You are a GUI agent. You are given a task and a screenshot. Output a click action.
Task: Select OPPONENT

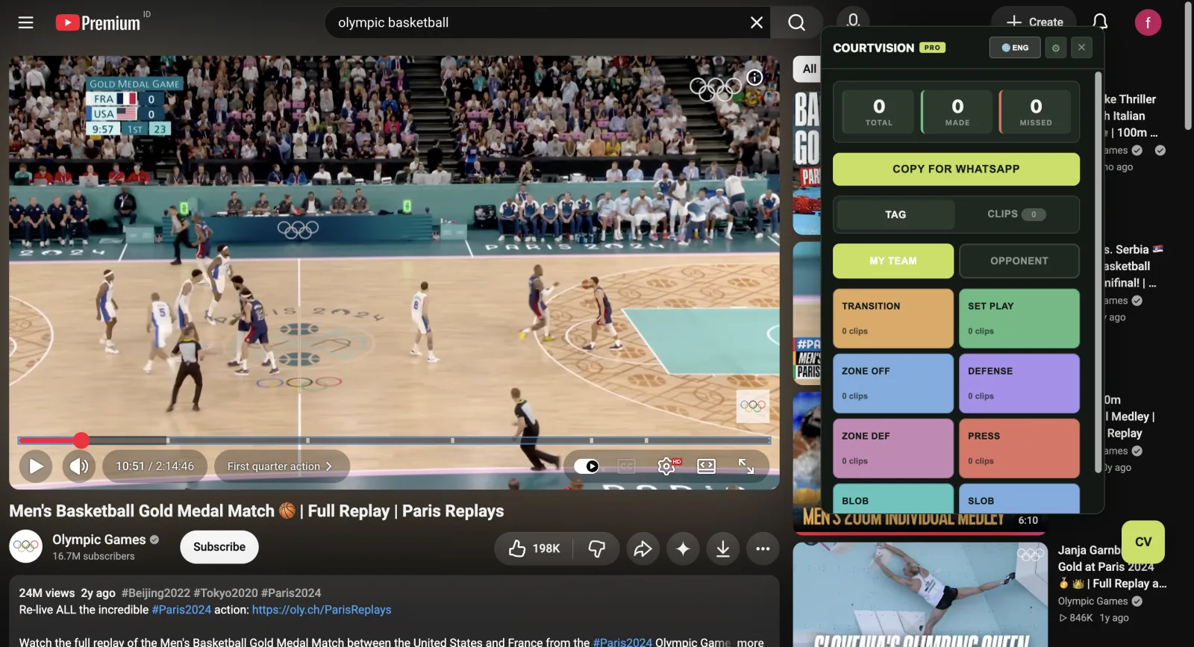[x=1019, y=261]
